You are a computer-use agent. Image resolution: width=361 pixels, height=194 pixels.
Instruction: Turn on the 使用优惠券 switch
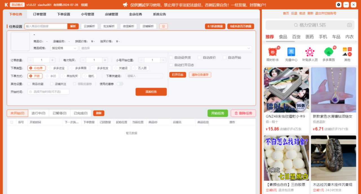[120, 84]
